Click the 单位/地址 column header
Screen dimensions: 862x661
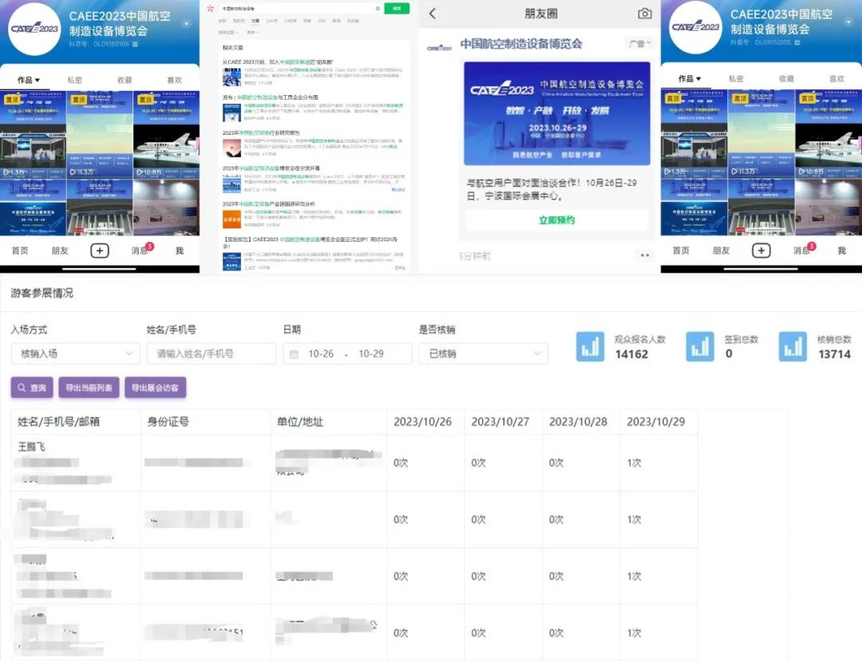299,422
